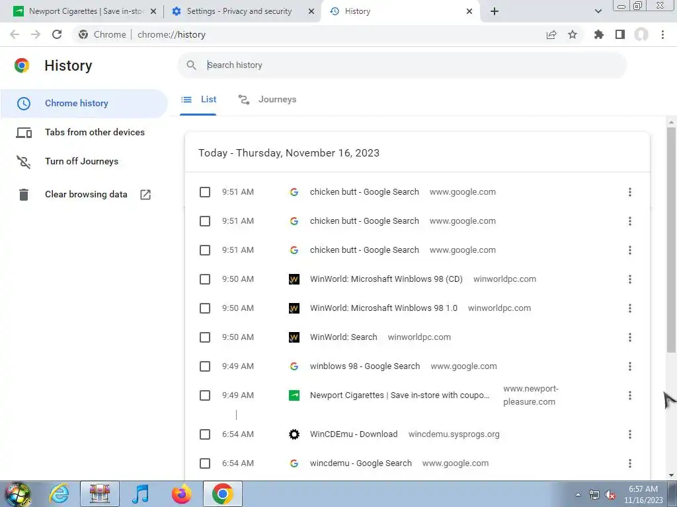The height and width of the screenshot is (507, 677).
Task: Click the scrollbar up arrow
Action: [x=671, y=122]
